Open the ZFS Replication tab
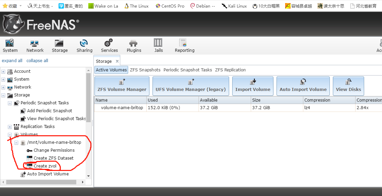This screenshot has height=196, width=382. (x=230, y=70)
